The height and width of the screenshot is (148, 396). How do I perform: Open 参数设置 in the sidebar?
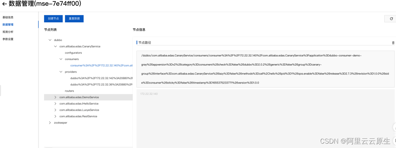(8, 39)
